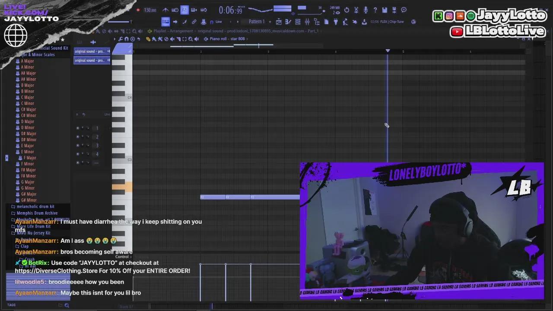Click row number 2 in the rack list

[97, 136]
